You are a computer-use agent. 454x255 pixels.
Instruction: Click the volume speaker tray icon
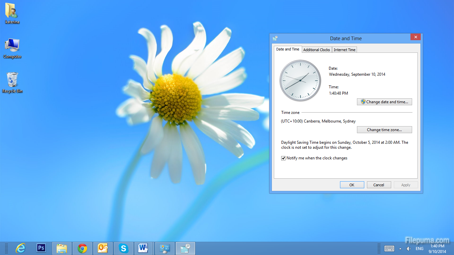[x=408, y=248]
